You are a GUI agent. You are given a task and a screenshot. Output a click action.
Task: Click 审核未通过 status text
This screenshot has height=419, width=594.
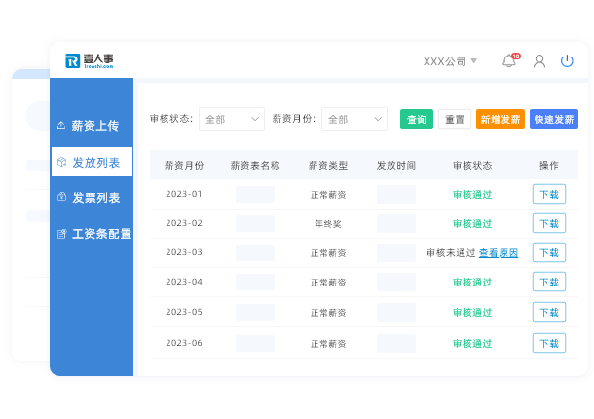click(x=451, y=253)
